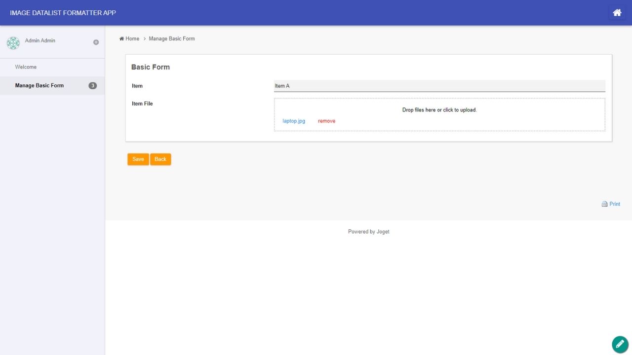The image size is (632, 355).
Task: Click the printer icon beside Print
Action: click(604, 204)
